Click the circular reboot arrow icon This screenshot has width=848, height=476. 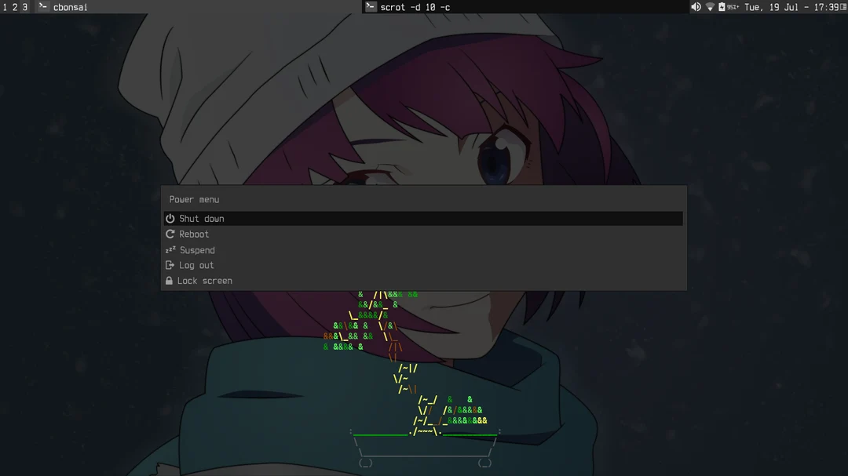pos(170,234)
